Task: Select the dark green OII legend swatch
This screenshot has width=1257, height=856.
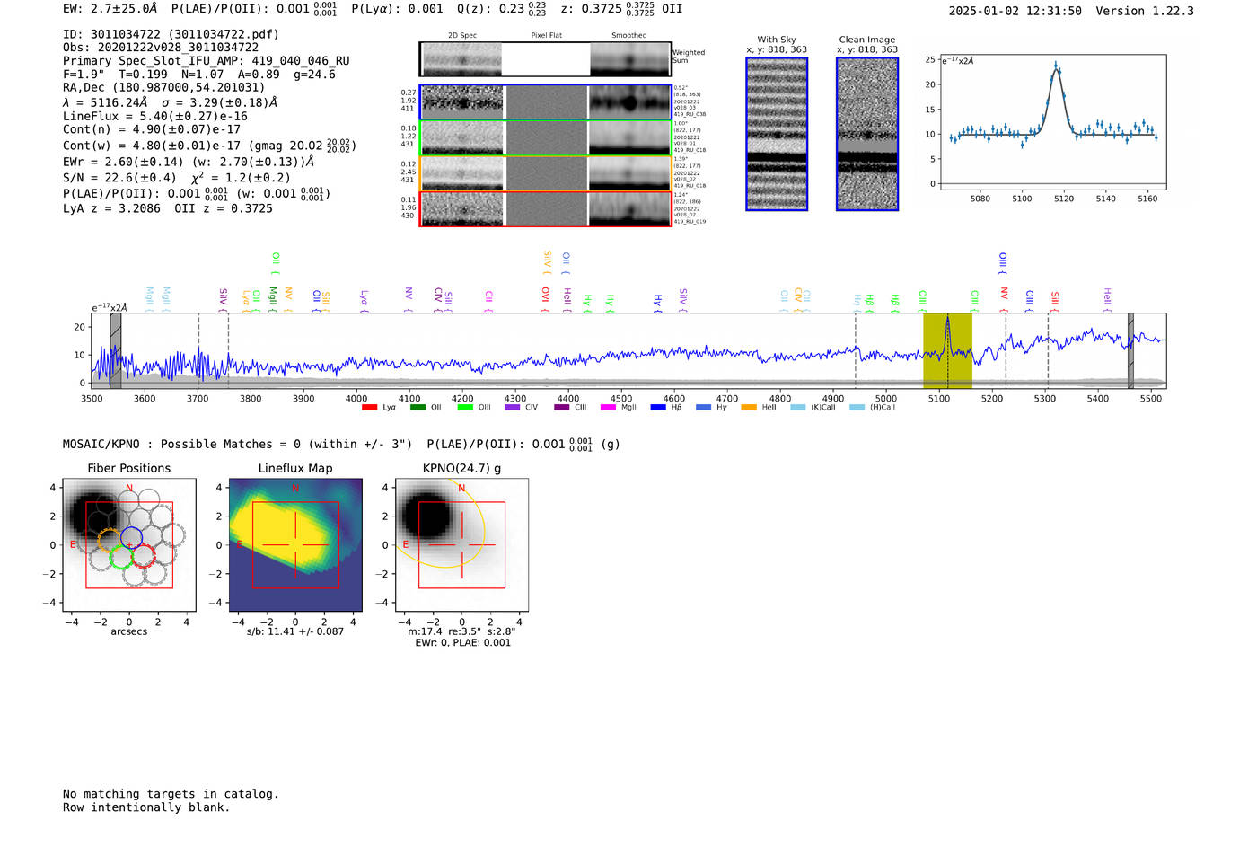Action: [x=418, y=408]
